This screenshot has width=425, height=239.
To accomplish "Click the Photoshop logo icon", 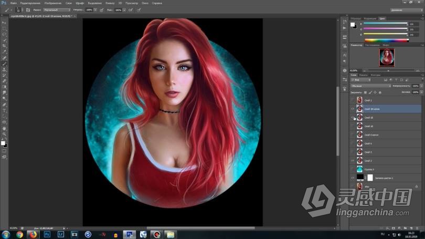I will pos(4,3).
